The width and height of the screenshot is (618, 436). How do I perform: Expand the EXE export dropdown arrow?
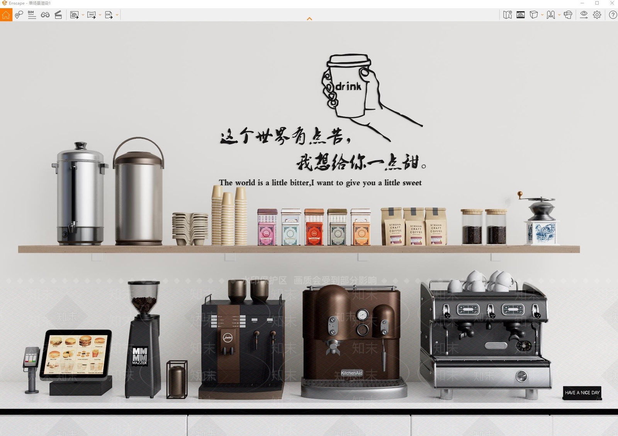pos(117,15)
